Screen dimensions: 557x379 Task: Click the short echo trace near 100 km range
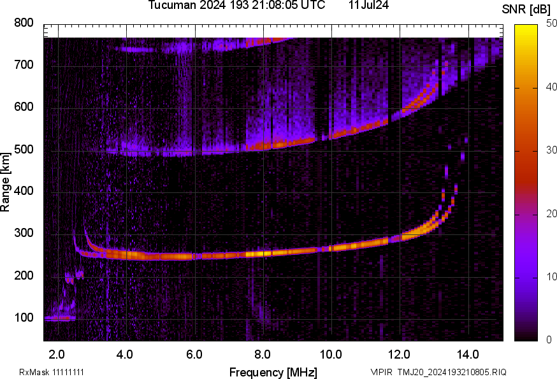pos(60,318)
